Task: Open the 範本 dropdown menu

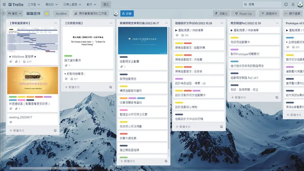Action: pos(91,4)
